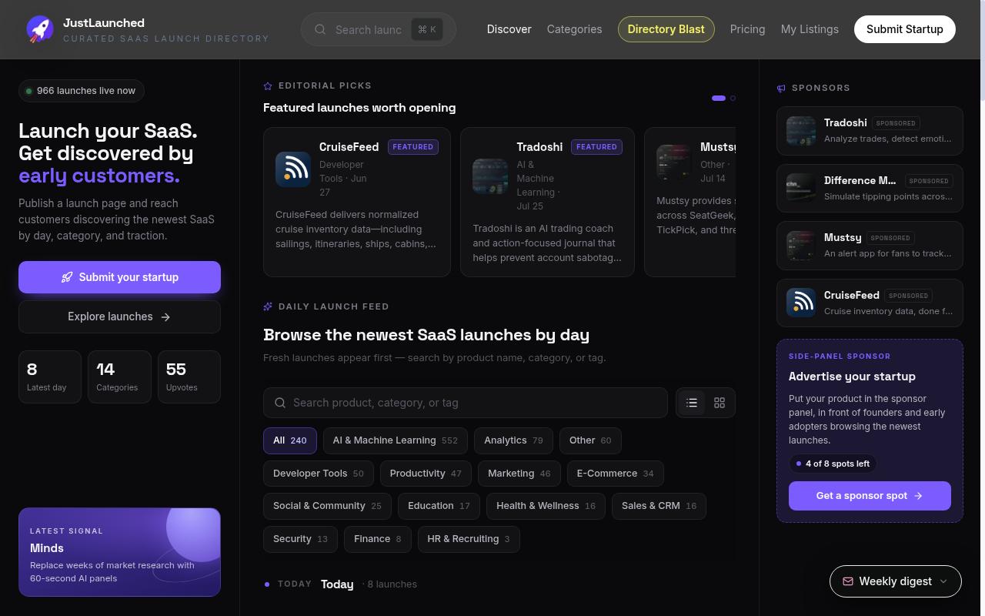This screenshot has width=985, height=616.
Task: Click the Mustsy sponsor thumbnail
Action: pos(801,246)
